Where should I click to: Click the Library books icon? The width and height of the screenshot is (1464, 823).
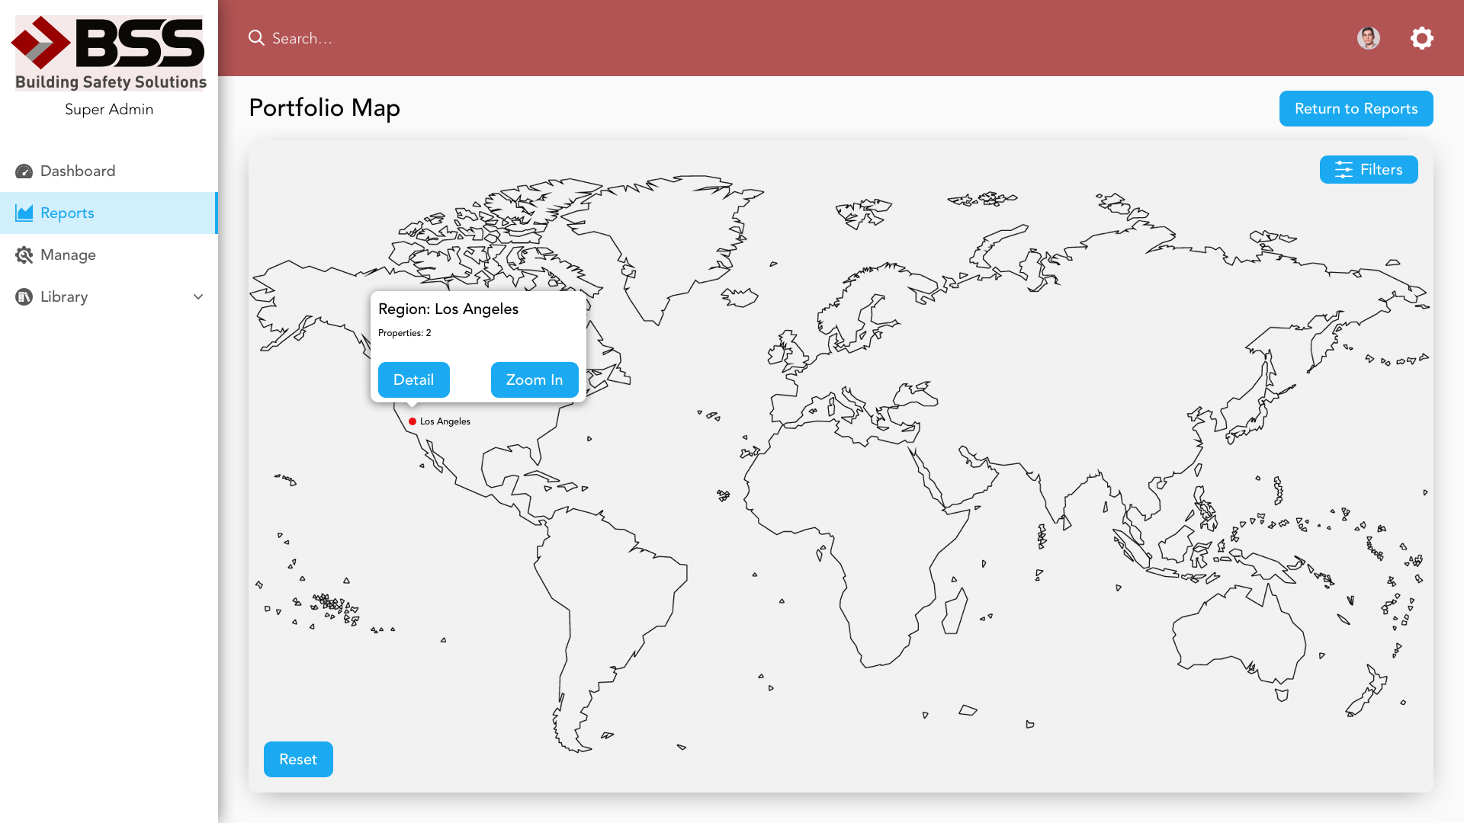24,297
